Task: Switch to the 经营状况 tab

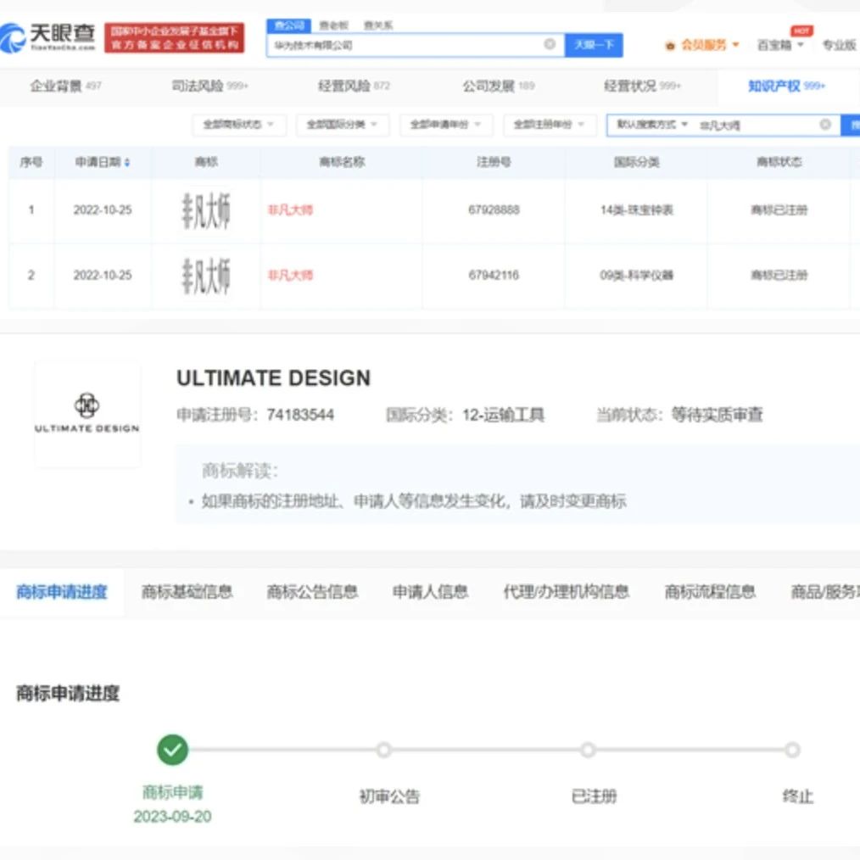Action: point(642,87)
